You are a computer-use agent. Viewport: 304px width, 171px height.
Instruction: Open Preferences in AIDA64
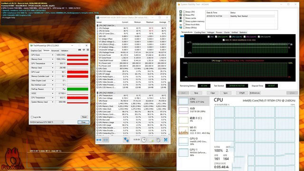(x=255, y=93)
